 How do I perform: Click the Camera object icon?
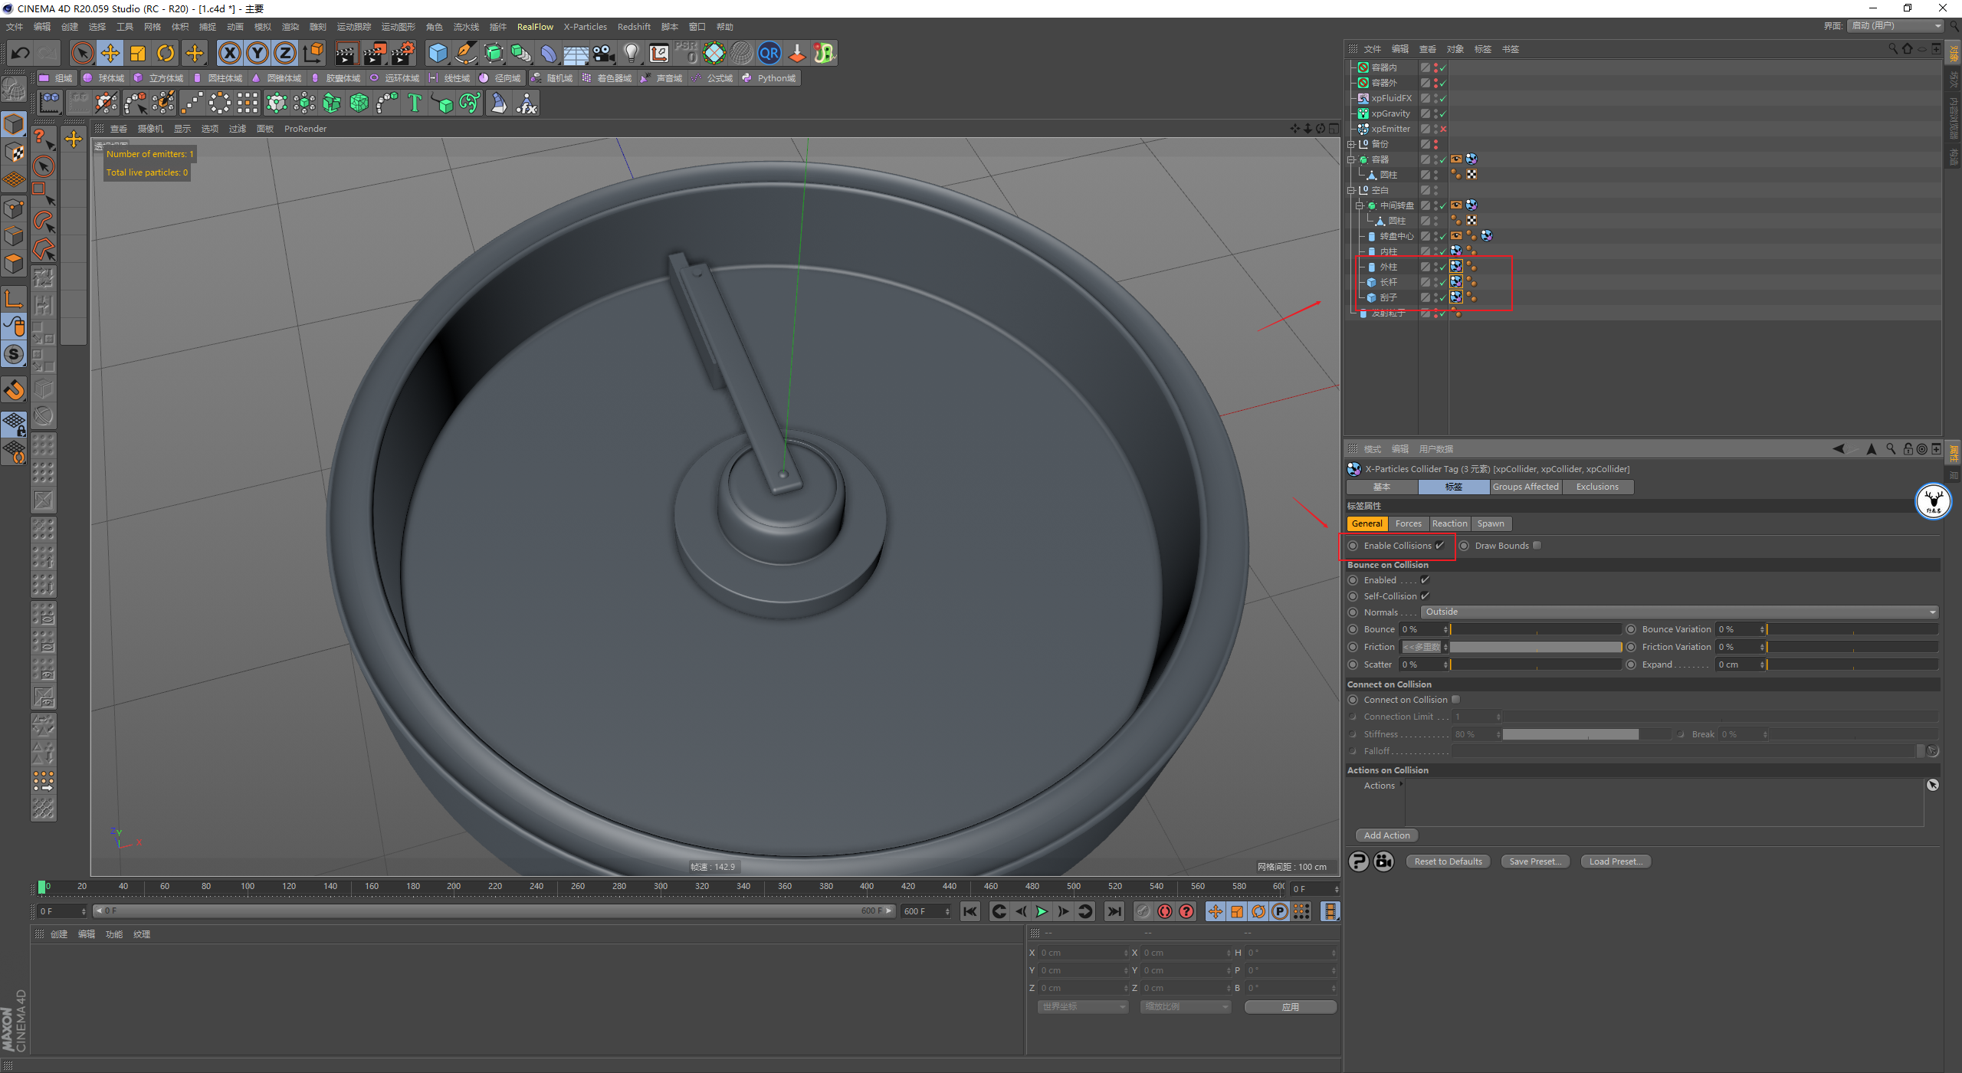604,53
